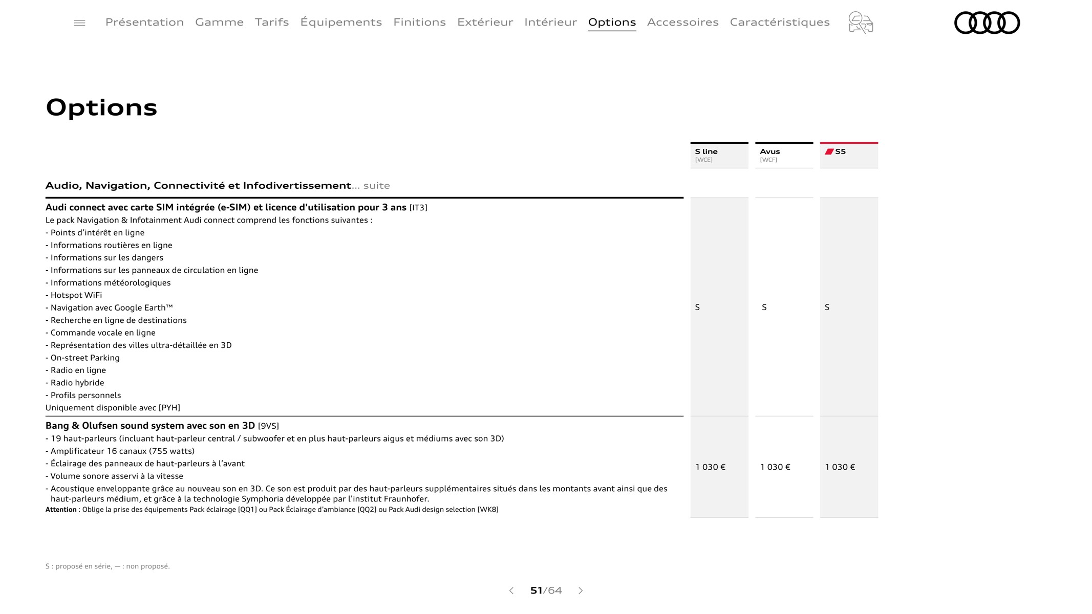The height and width of the screenshot is (614, 1092).
Task: Click 'Informations météorologiques' line
Action: (108, 282)
